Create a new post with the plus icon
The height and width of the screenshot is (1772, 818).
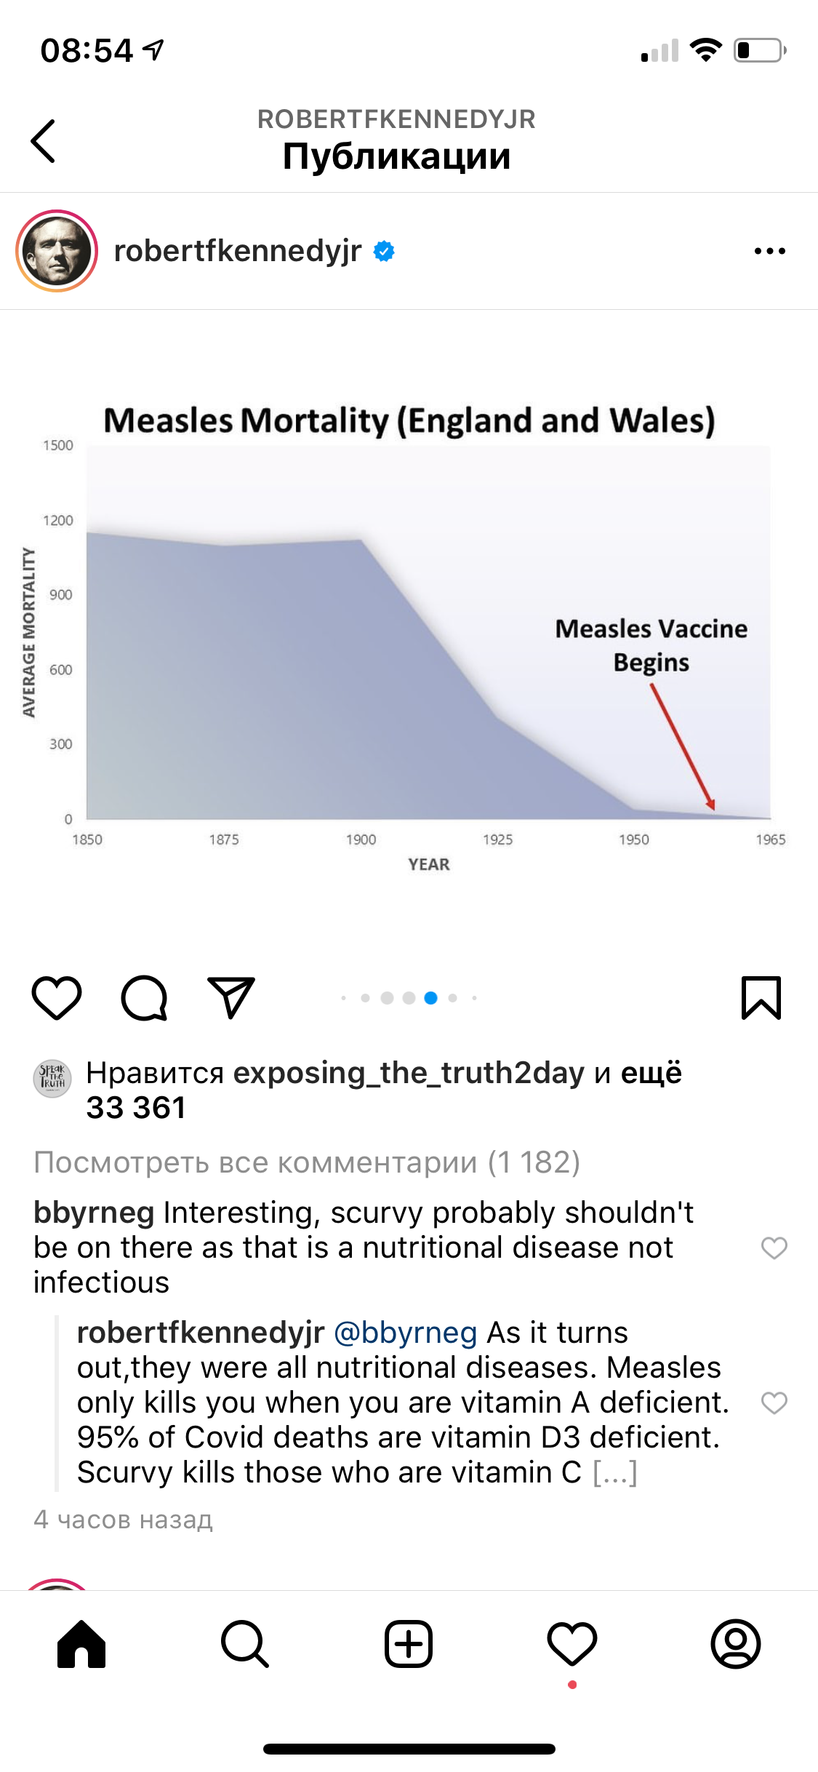409,1644
